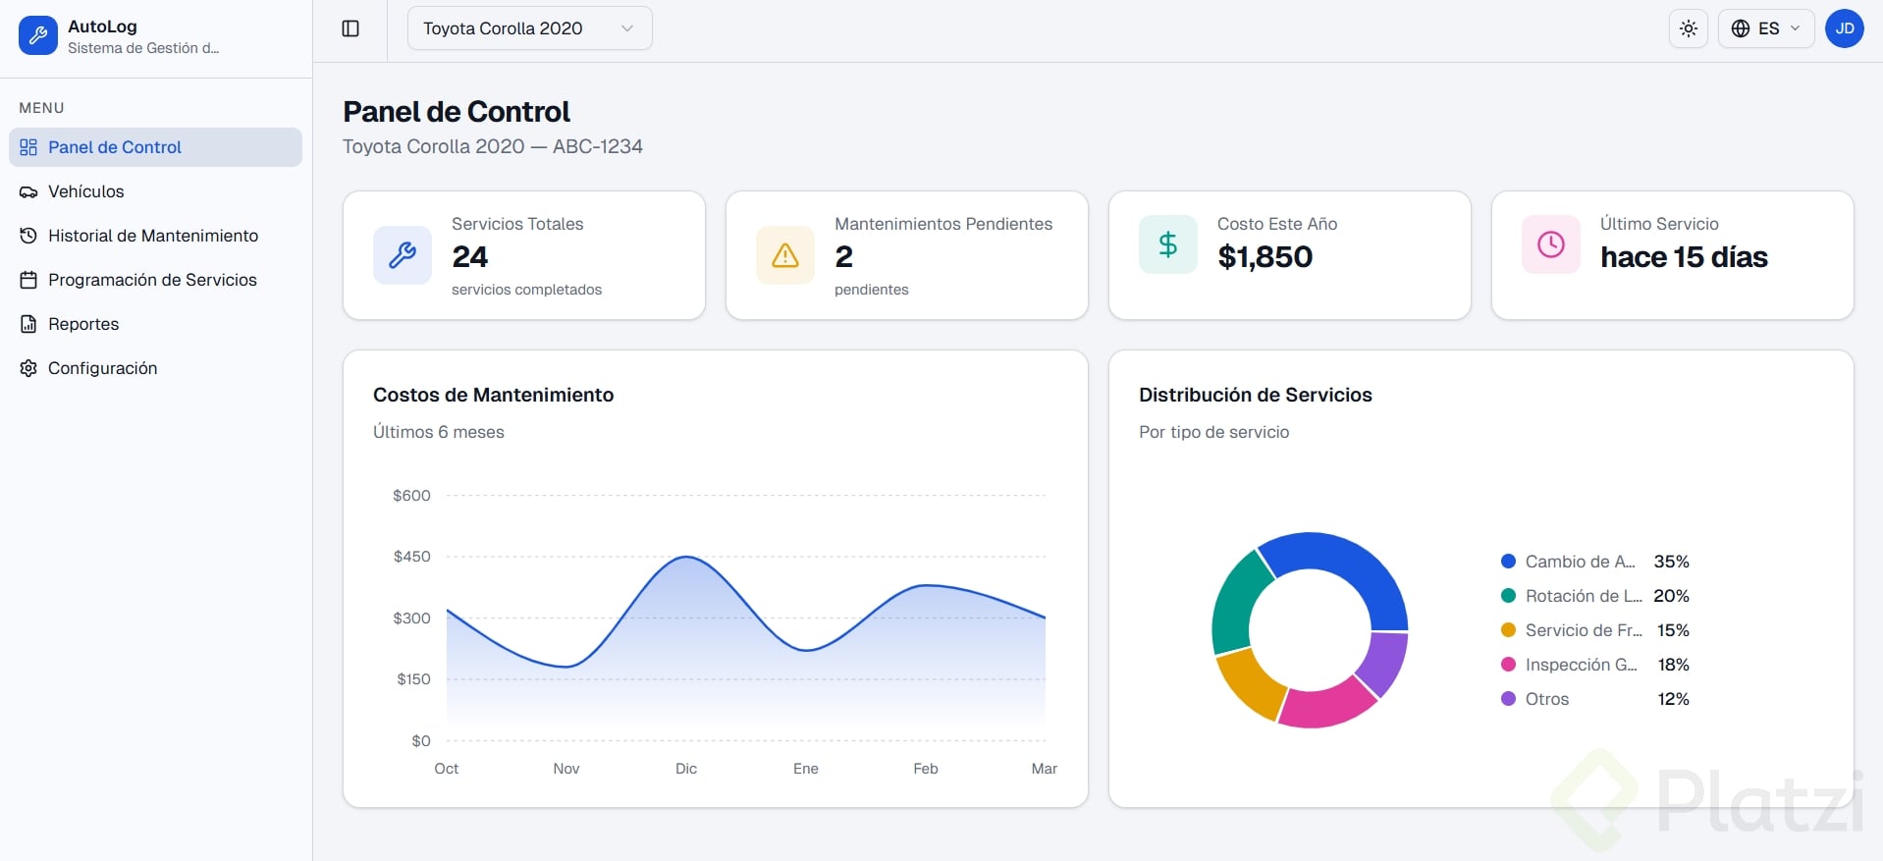Click the Servicios Totales wrench icon
The image size is (1883, 861).
(403, 255)
